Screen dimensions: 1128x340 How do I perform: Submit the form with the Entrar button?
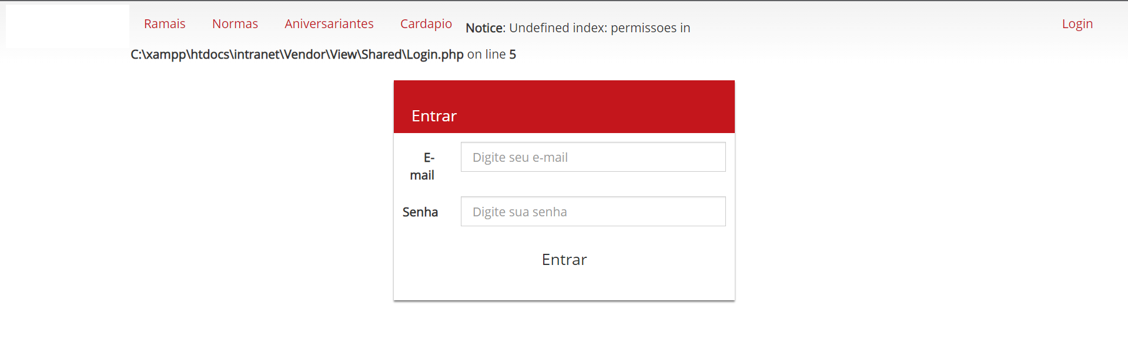[x=564, y=260]
